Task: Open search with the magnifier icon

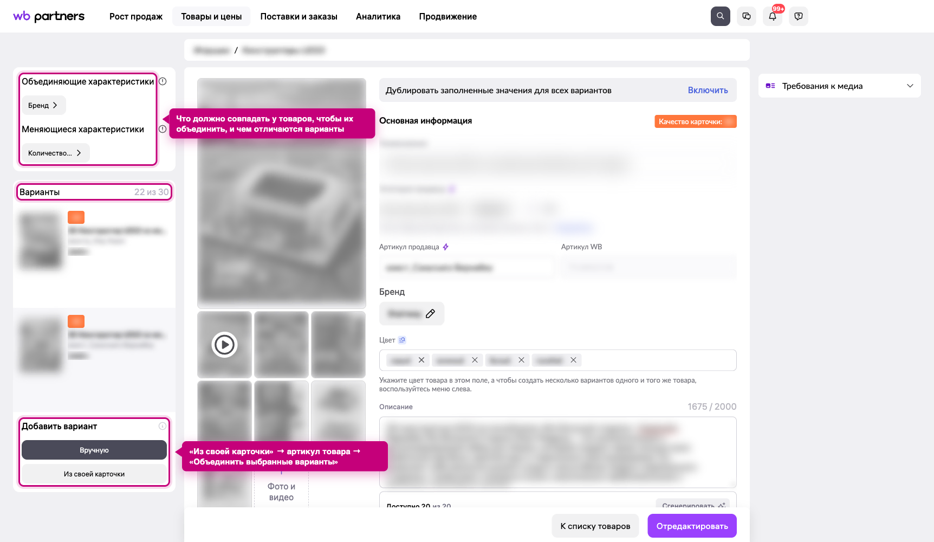Action: tap(720, 16)
